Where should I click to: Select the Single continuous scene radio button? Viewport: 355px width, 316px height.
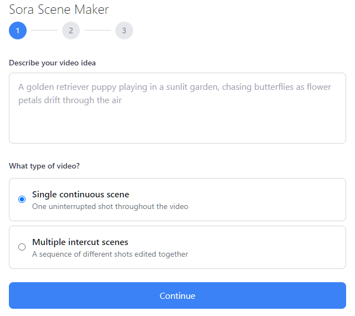pos(22,200)
